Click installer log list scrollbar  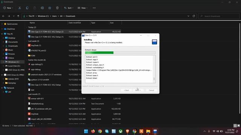pos(154,69)
